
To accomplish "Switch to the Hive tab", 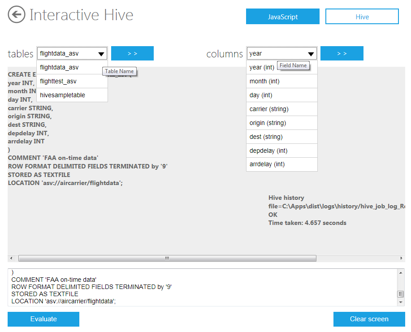I will [362, 17].
